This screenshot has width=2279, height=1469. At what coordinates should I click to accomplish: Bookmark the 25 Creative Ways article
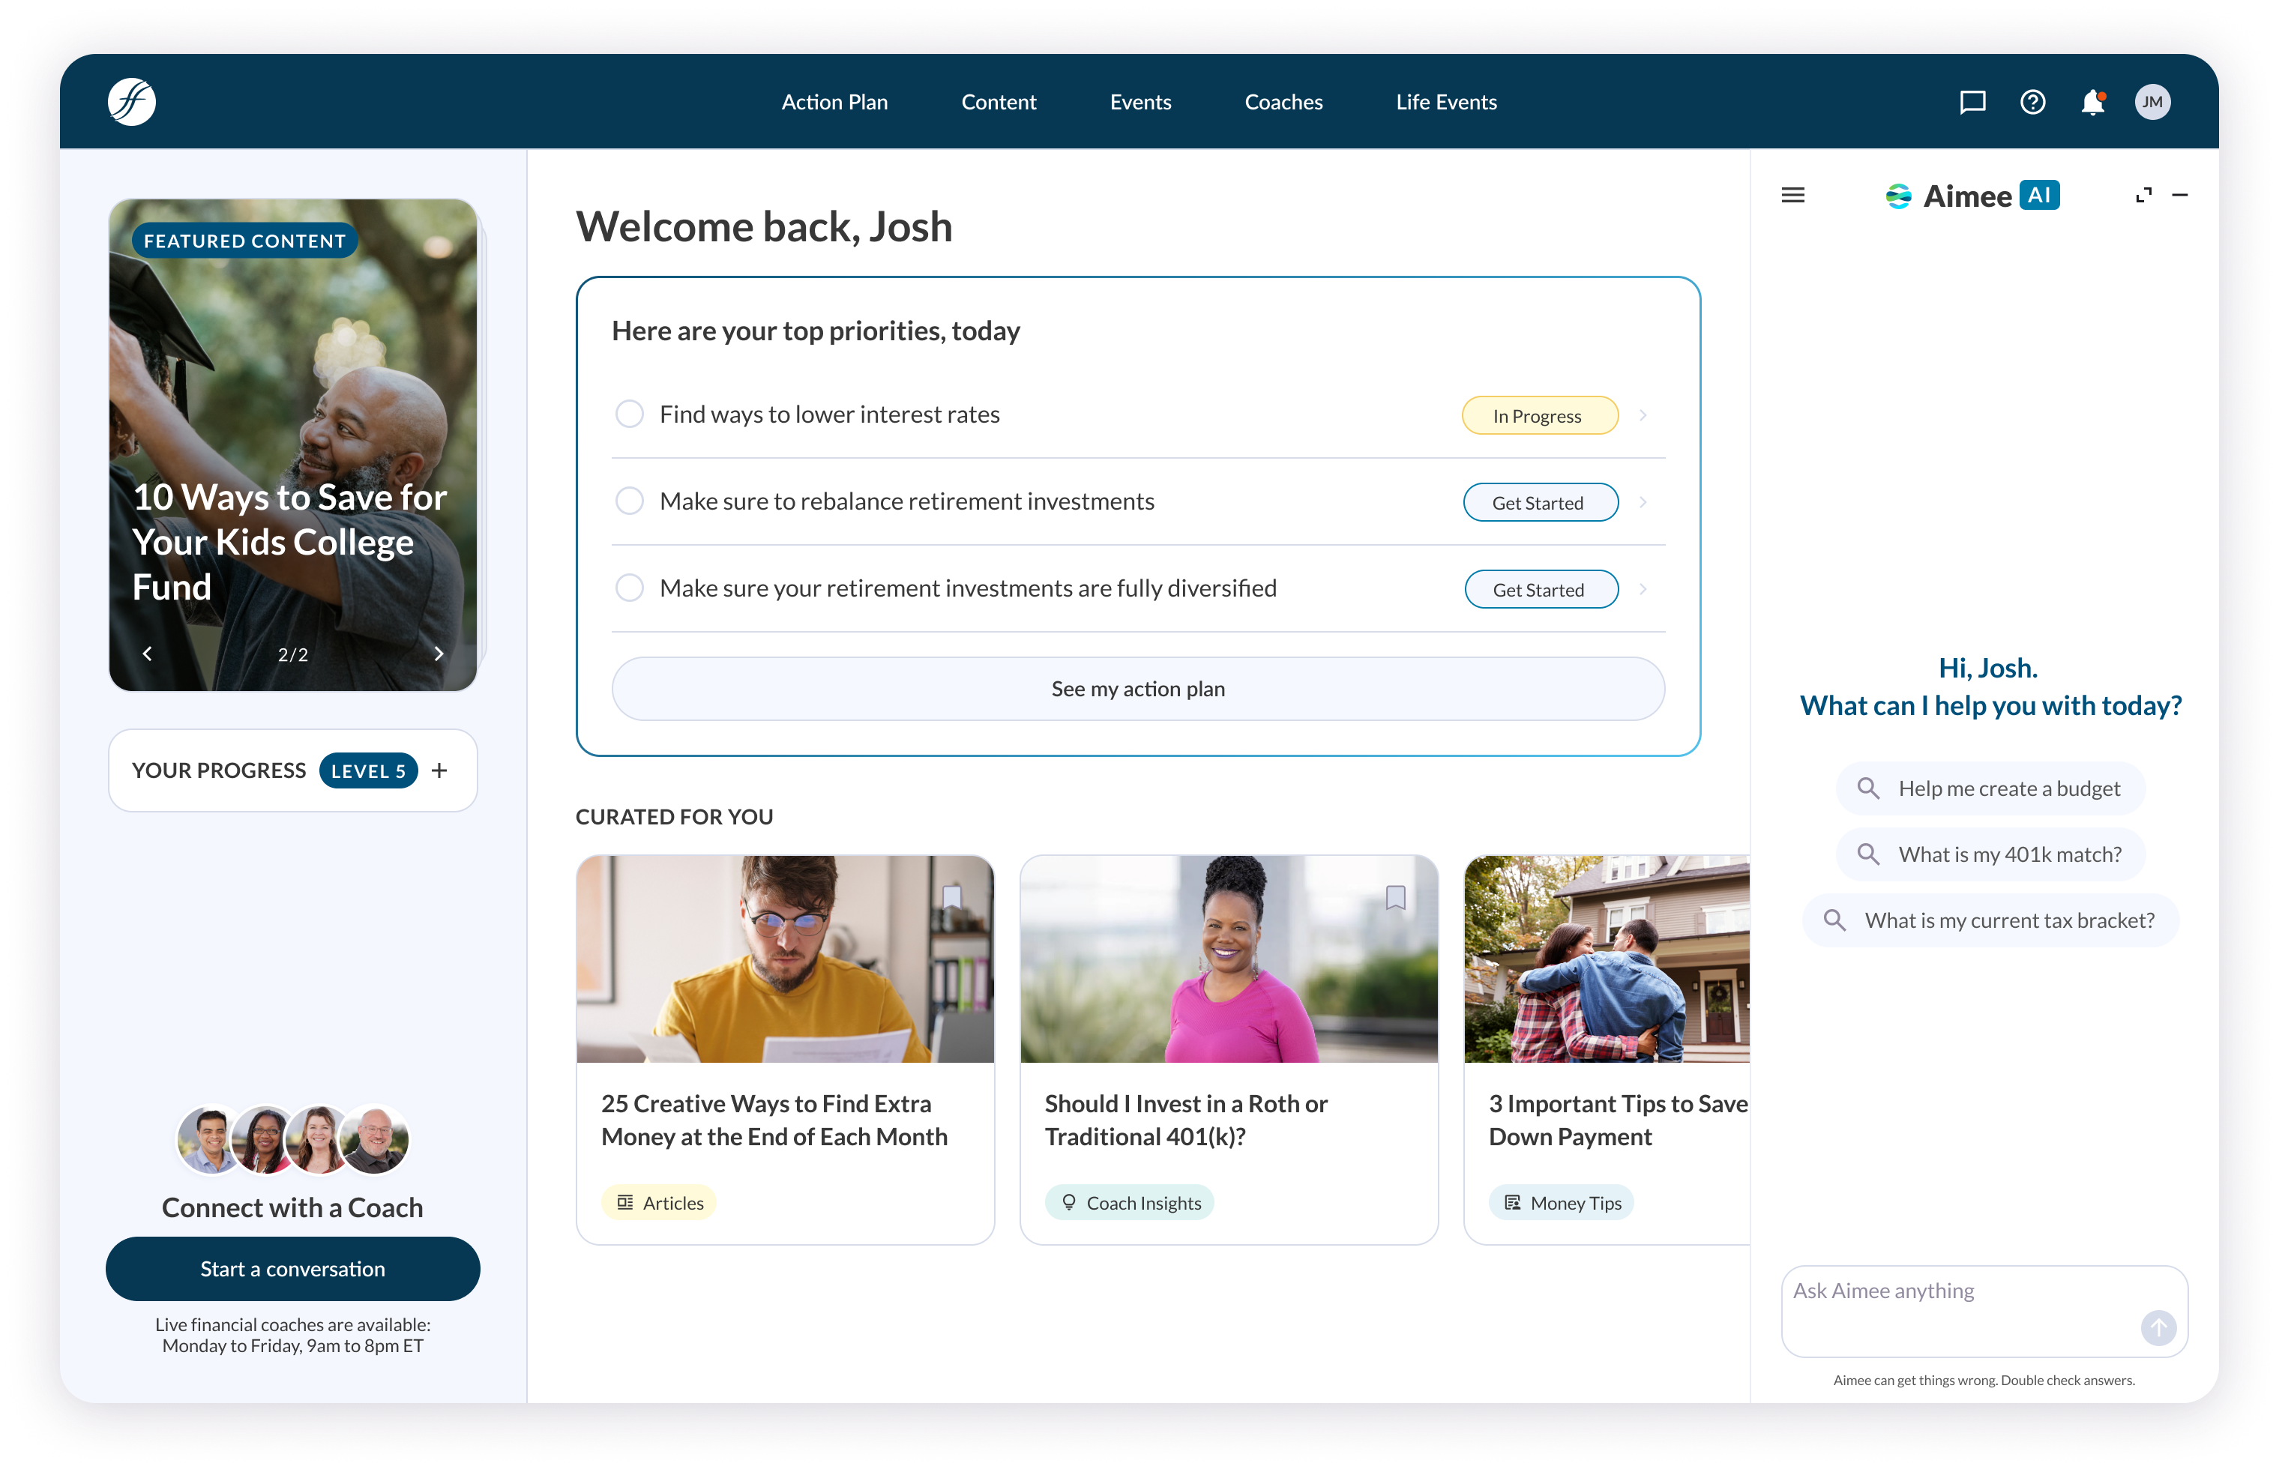coord(951,896)
